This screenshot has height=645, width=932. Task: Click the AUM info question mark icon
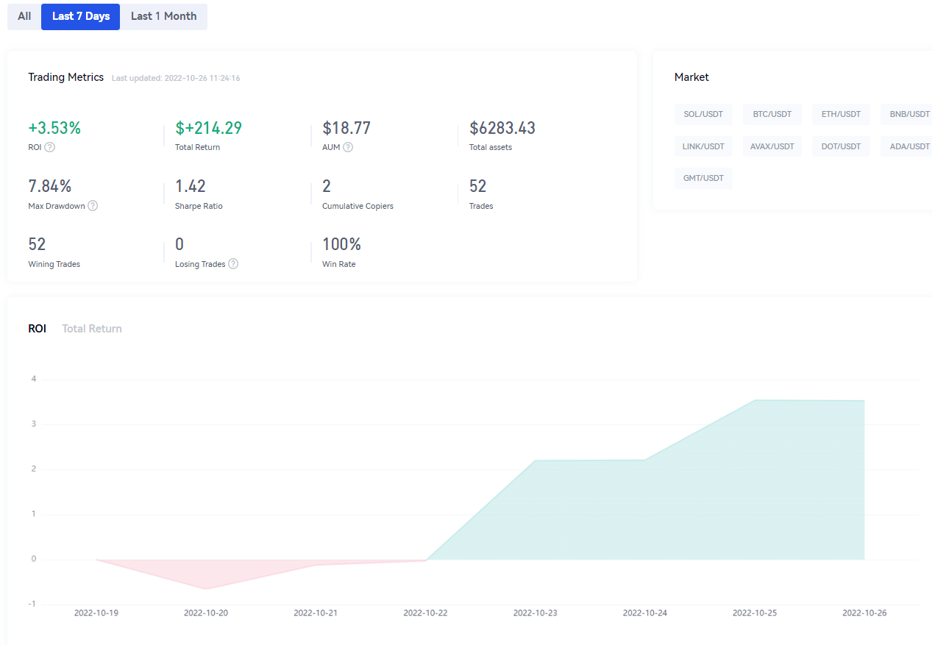pyautogui.click(x=348, y=147)
